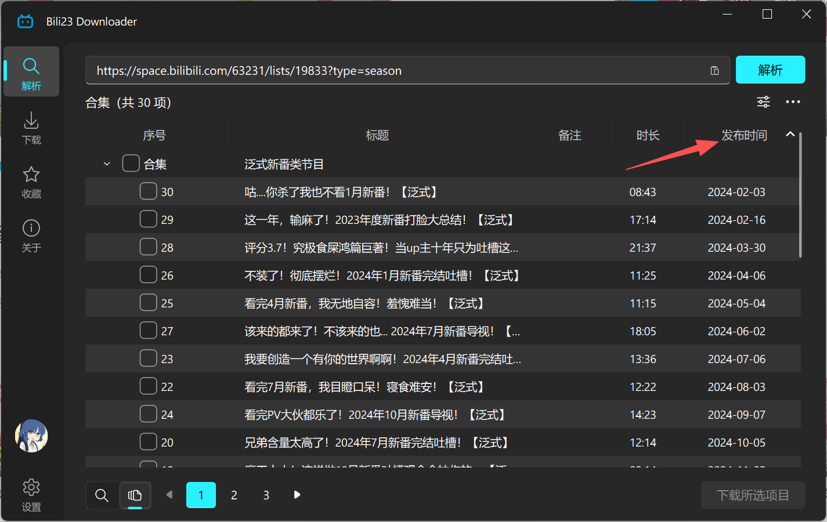Click the paste icon in the URL field
Screen dimensions: 827x522
(714, 70)
